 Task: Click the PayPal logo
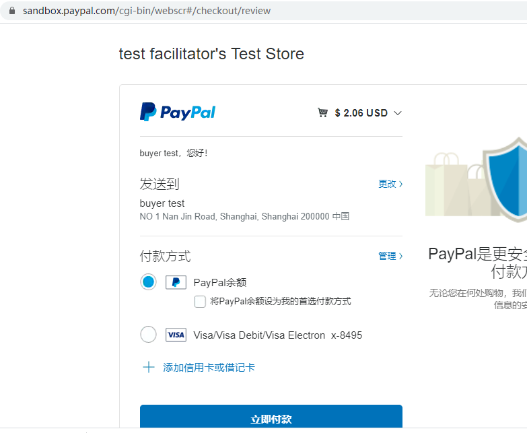coord(178,112)
